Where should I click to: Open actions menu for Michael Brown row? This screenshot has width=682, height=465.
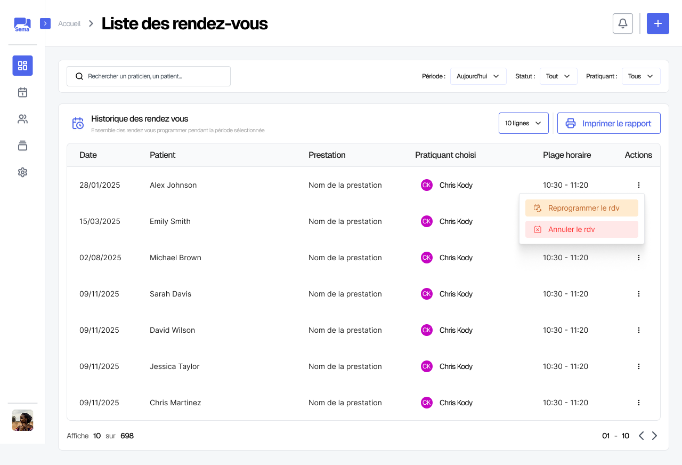638,258
